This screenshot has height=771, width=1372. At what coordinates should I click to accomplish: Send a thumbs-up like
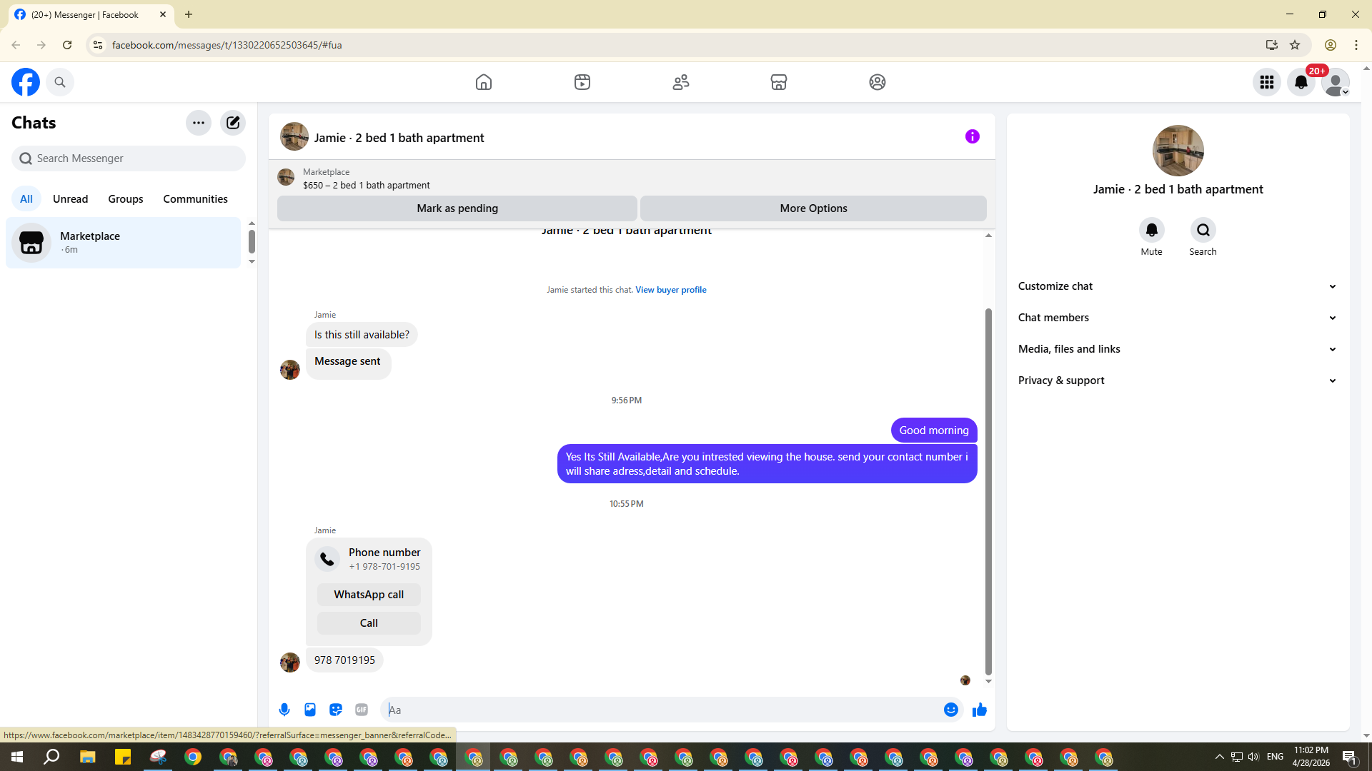point(979,710)
